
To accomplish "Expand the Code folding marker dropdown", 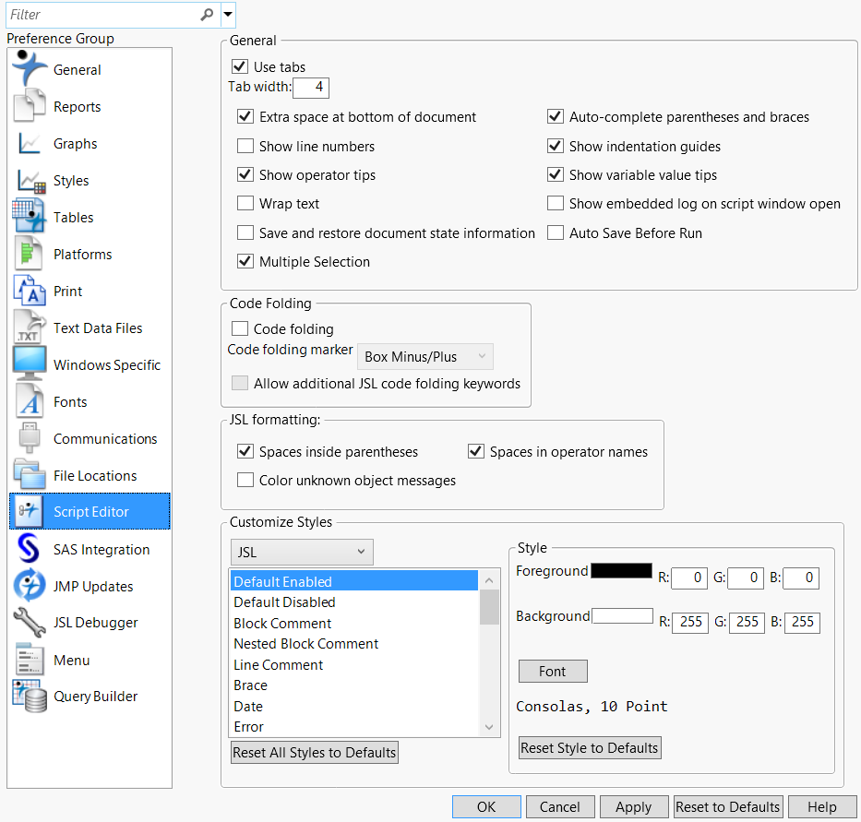I will [425, 357].
